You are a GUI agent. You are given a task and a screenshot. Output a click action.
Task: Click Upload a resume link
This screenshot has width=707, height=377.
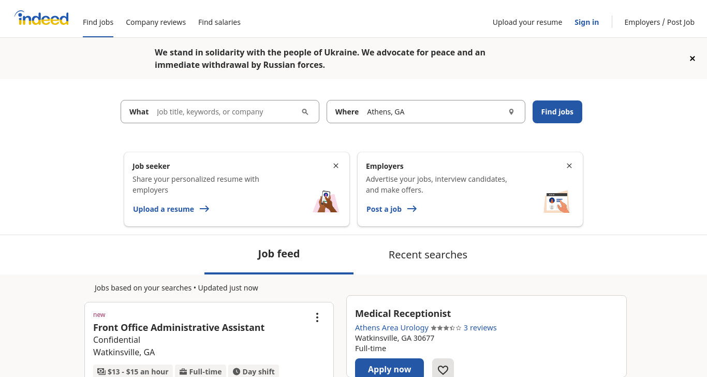[164, 209]
